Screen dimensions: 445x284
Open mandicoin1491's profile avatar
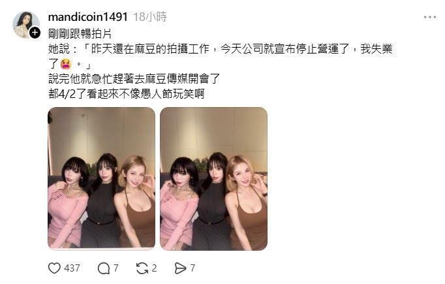(x=26, y=25)
